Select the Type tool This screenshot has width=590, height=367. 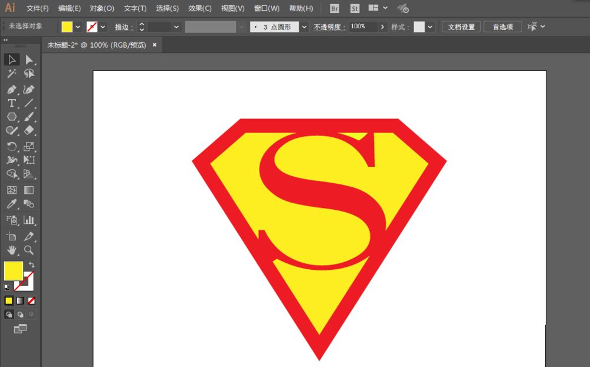12,103
